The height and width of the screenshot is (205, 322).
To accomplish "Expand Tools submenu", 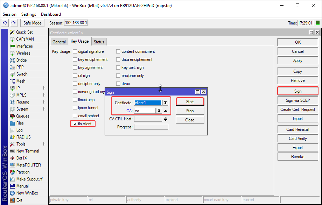I will coord(44,144).
